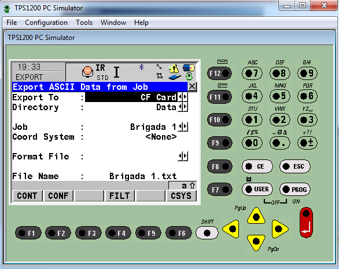Open the Format File selector
This screenshot has width=339, height=269.
pyautogui.click(x=183, y=156)
